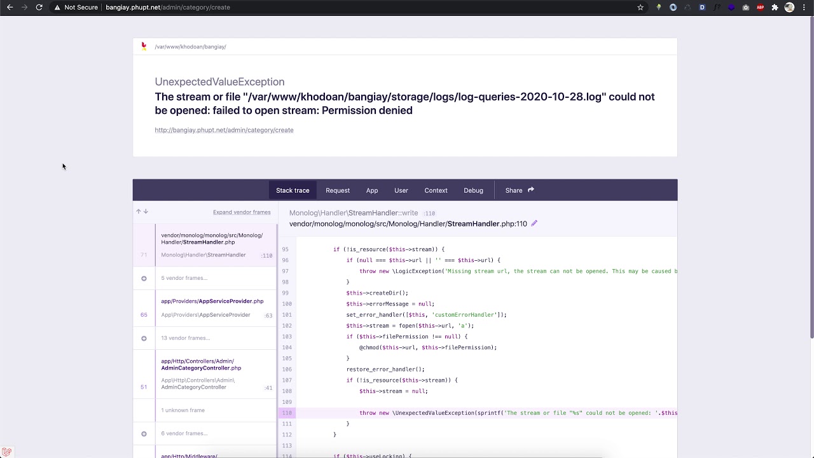The width and height of the screenshot is (814, 458).
Task: Reload the page with the refresh icon
Action: click(39, 7)
